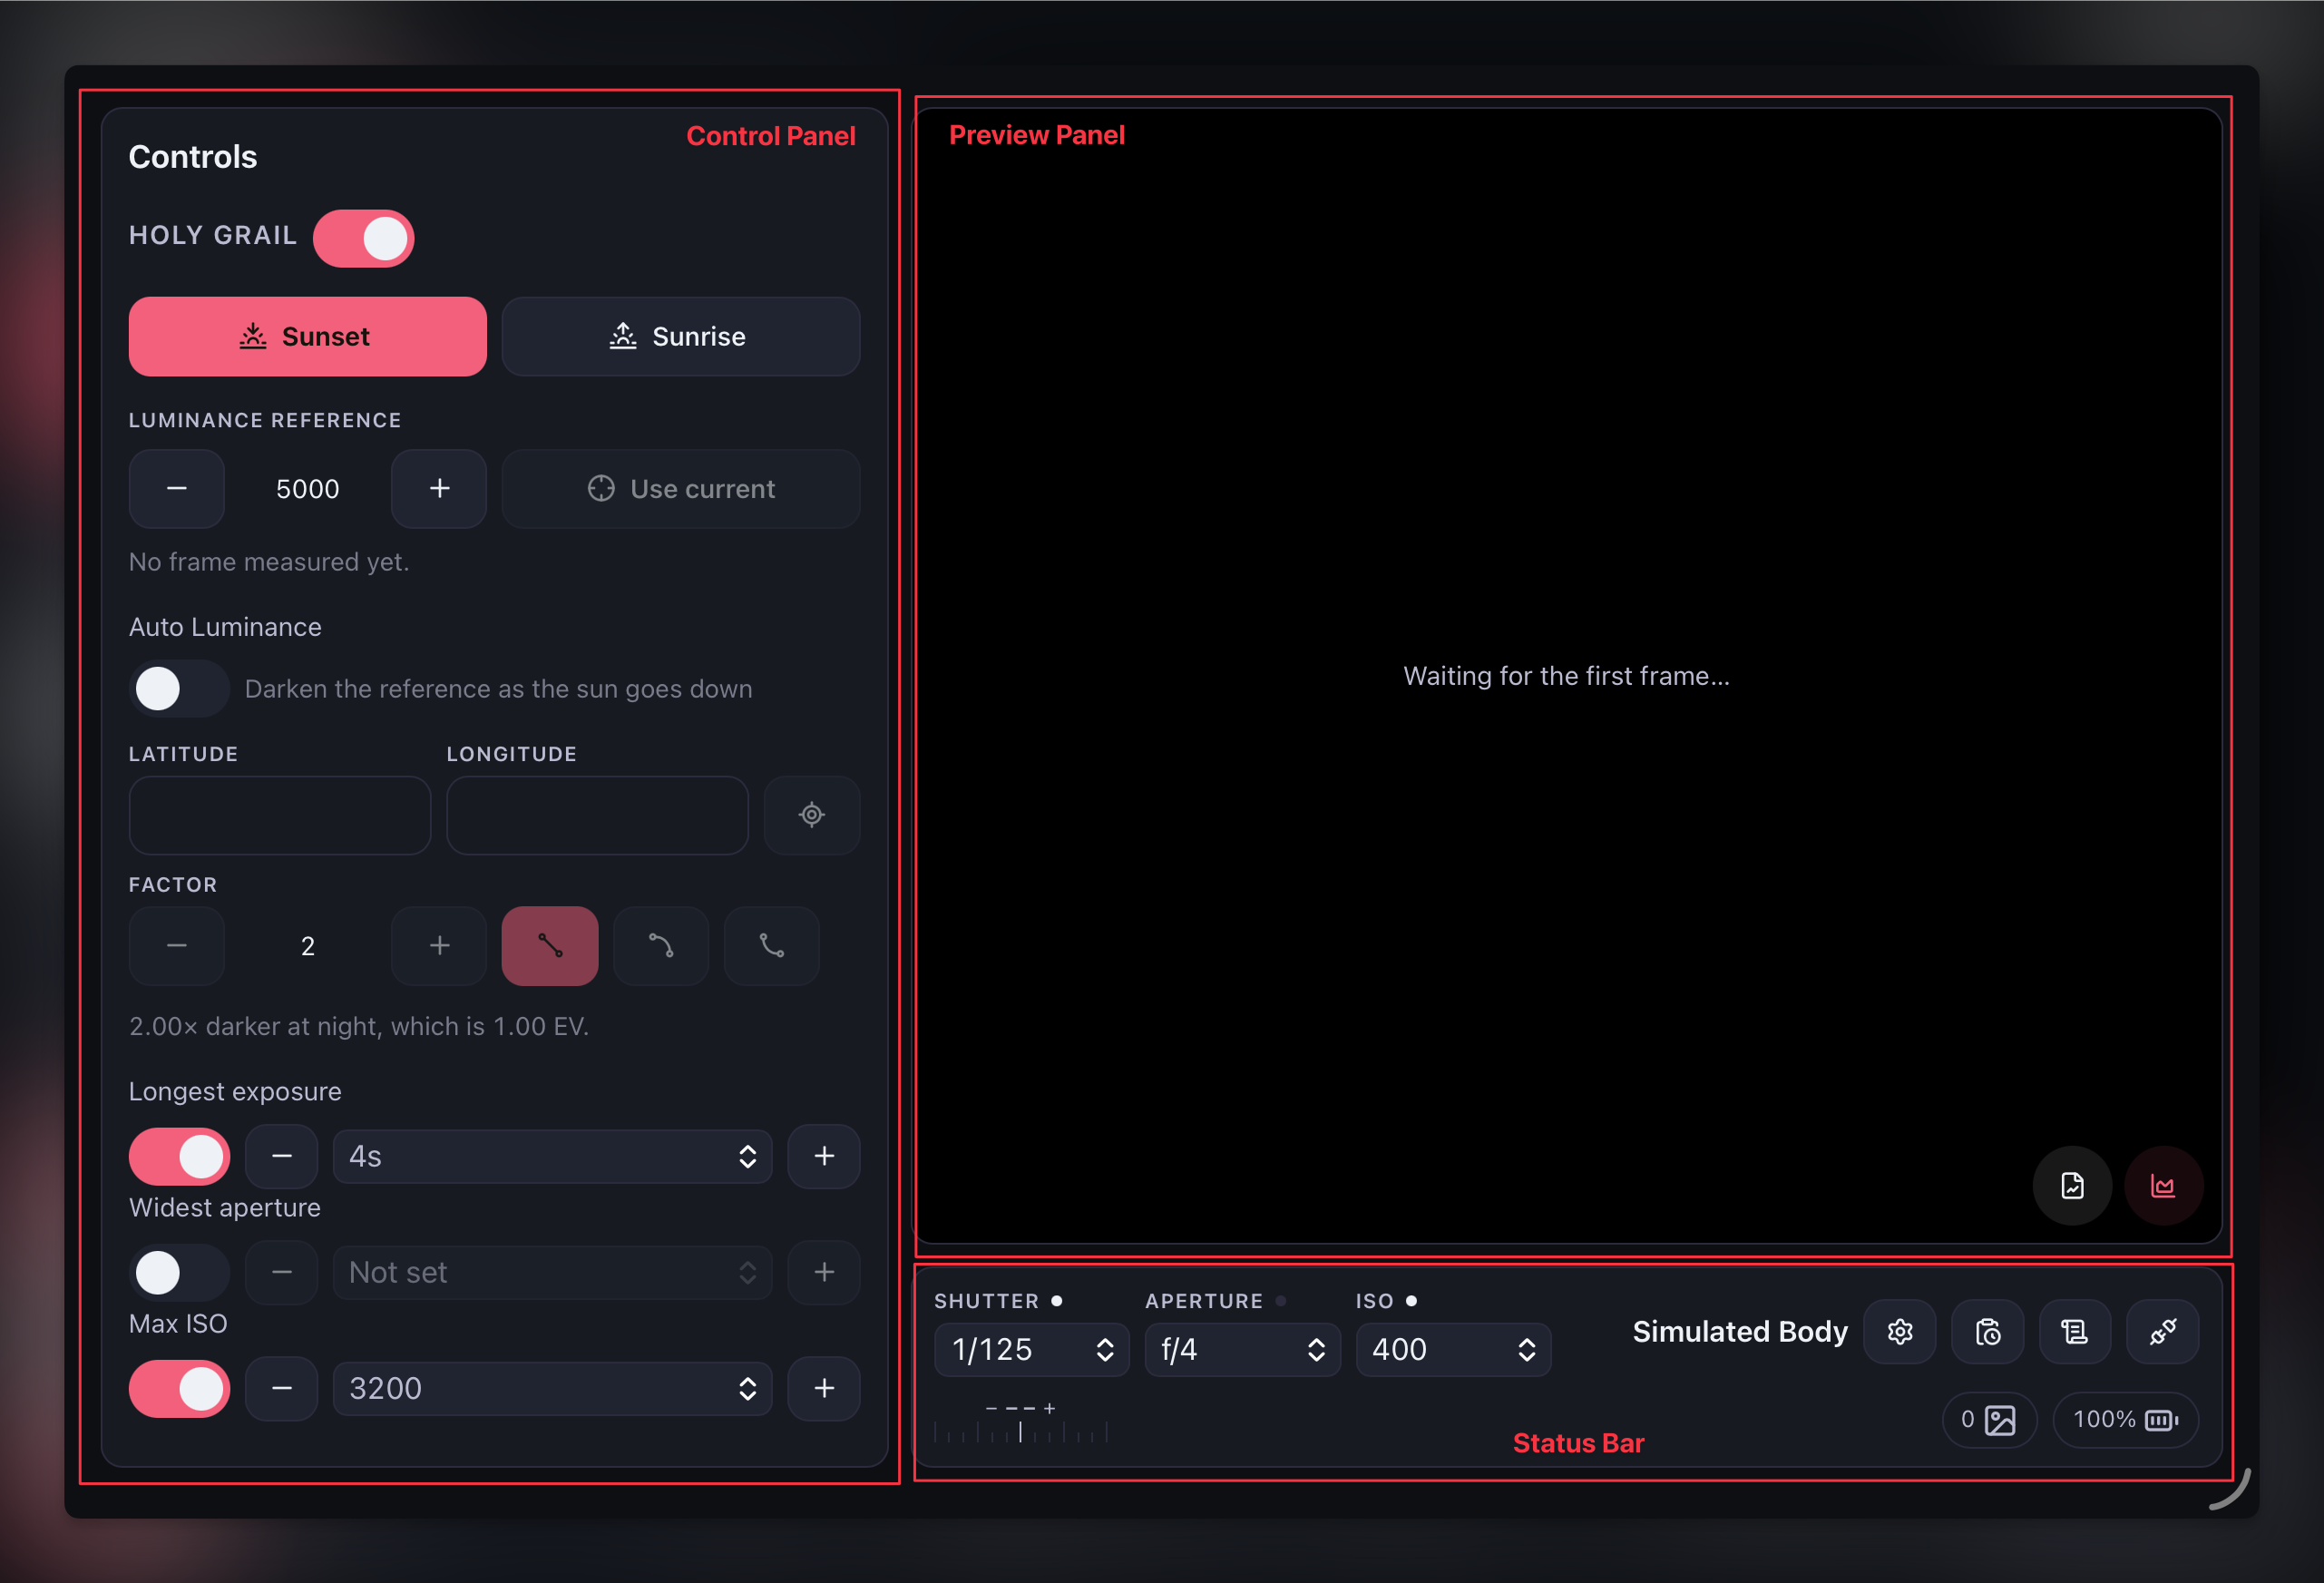The image size is (2324, 1583).
Task: Click into the Latitude input field
Action: coord(280,815)
